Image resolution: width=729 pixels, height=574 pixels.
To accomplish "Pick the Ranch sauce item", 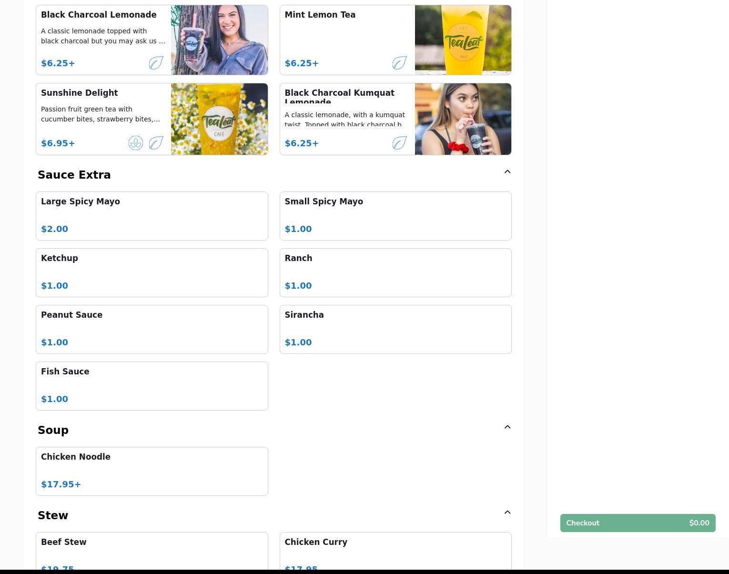I will 395,272.
